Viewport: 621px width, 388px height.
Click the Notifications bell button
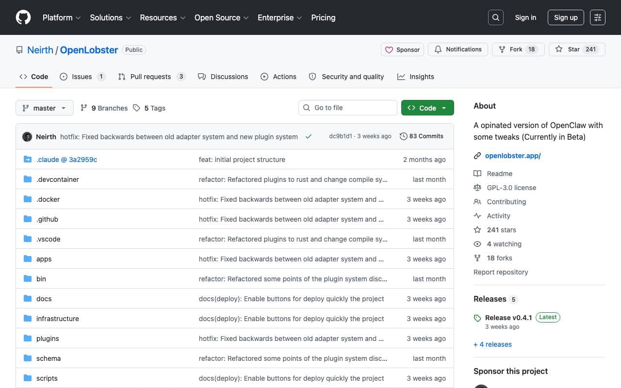(458, 49)
